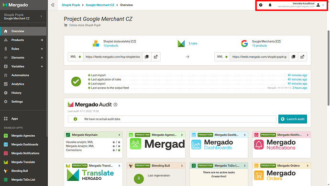330x186 pixels.
Task: Open the notifications bell
Action: click(270, 5)
